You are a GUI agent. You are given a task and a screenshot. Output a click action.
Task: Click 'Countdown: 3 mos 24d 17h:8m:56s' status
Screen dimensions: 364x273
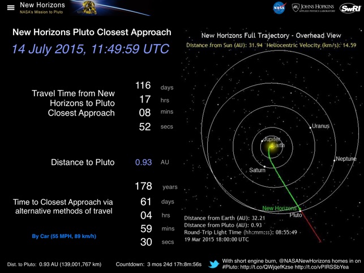tap(159, 265)
